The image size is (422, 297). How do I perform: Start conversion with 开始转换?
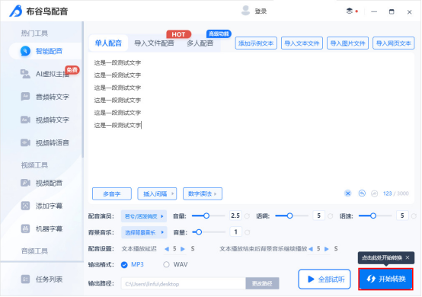tap(385, 279)
